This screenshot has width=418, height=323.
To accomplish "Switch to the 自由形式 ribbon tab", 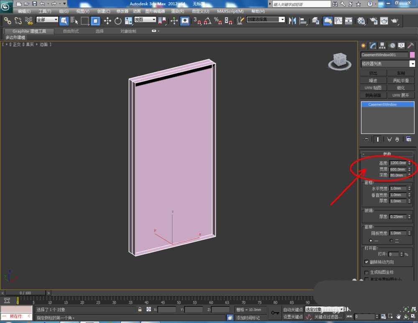I will tap(71, 31).
